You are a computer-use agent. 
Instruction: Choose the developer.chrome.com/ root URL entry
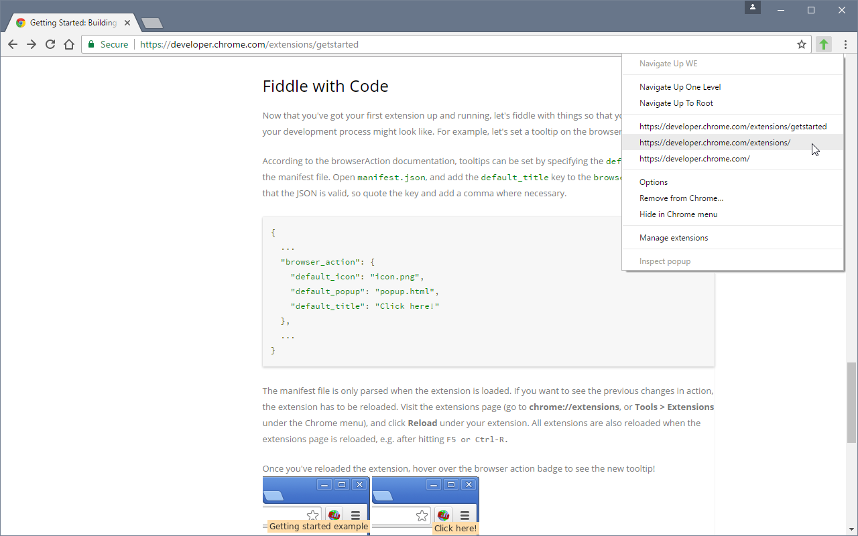click(x=694, y=159)
